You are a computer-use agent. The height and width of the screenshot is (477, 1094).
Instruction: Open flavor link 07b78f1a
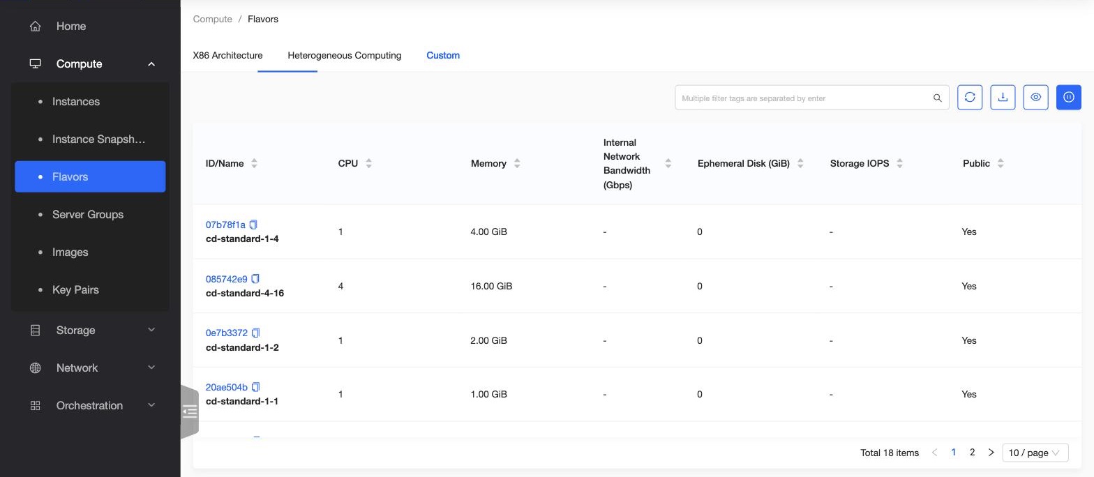click(225, 225)
